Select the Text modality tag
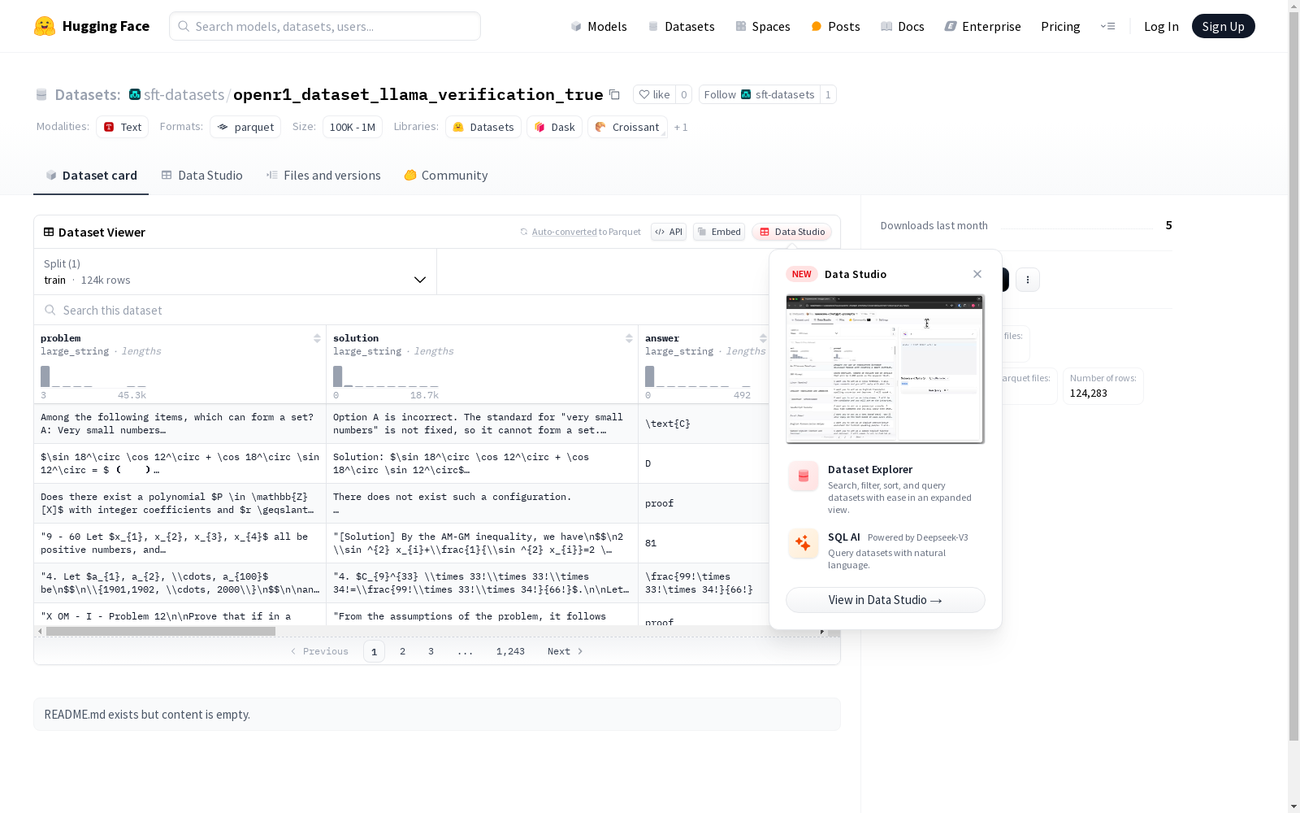This screenshot has height=813, width=1300. point(123,127)
